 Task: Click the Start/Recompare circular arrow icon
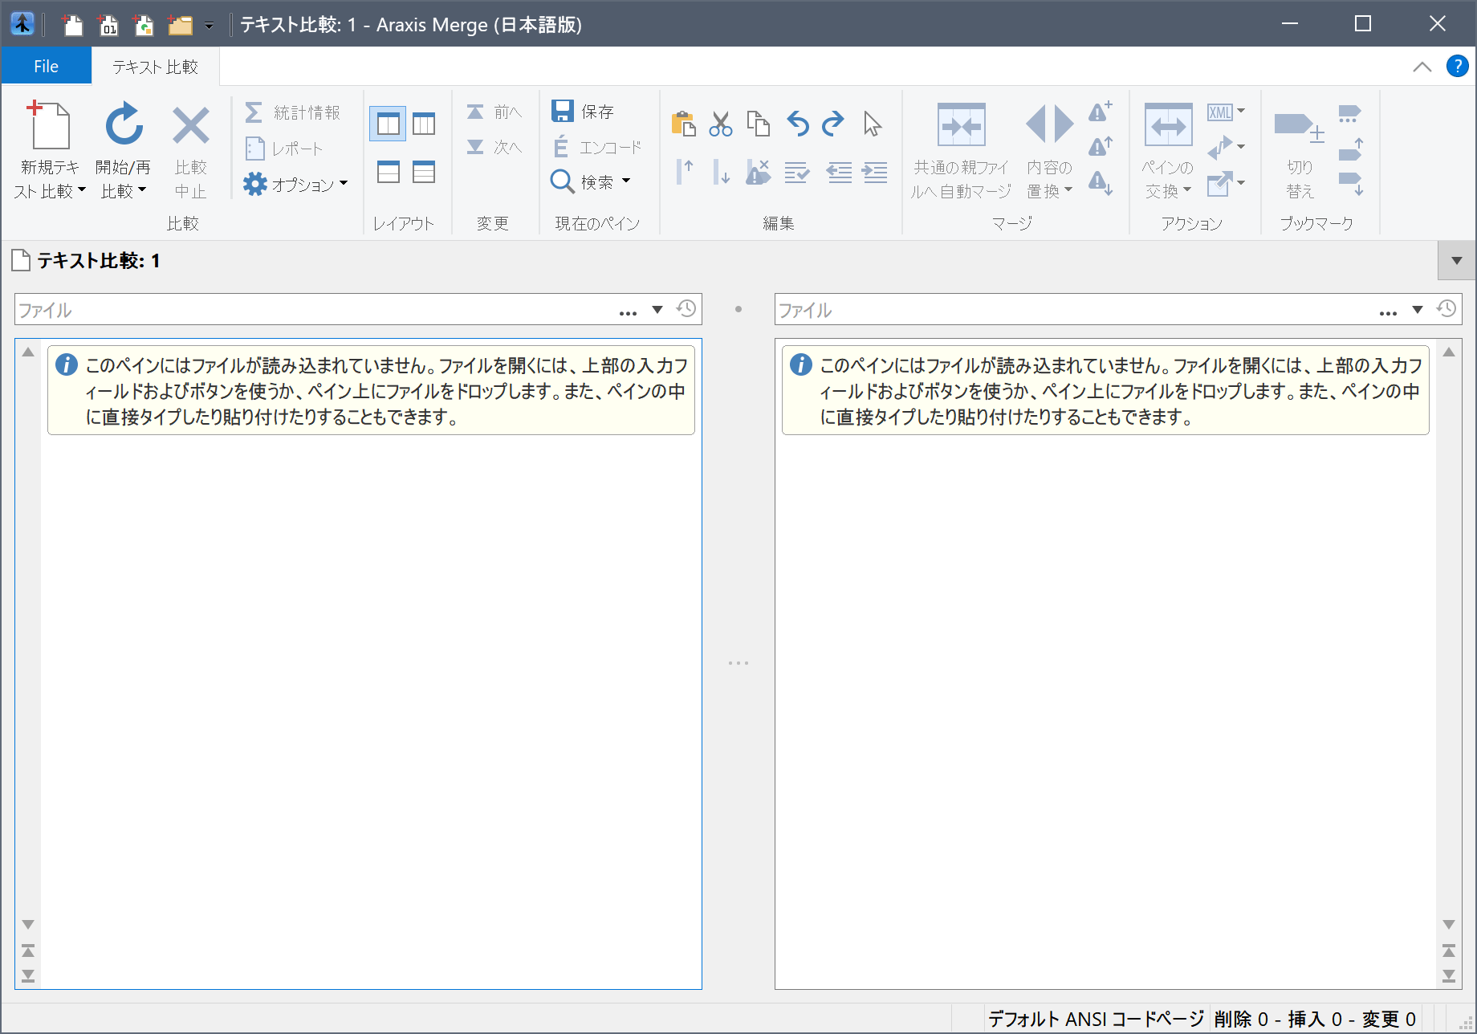pyautogui.click(x=124, y=126)
